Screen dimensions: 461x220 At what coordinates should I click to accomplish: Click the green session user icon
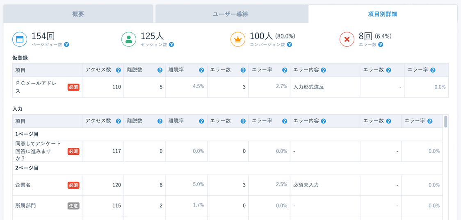click(129, 39)
